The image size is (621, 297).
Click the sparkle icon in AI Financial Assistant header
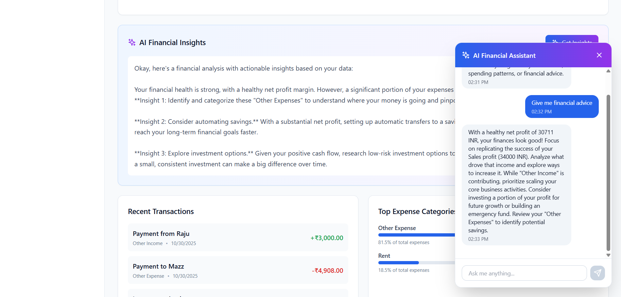(x=466, y=55)
